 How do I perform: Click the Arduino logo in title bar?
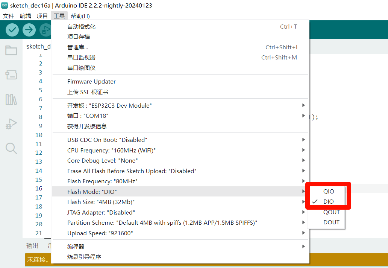(x=5, y=5)
